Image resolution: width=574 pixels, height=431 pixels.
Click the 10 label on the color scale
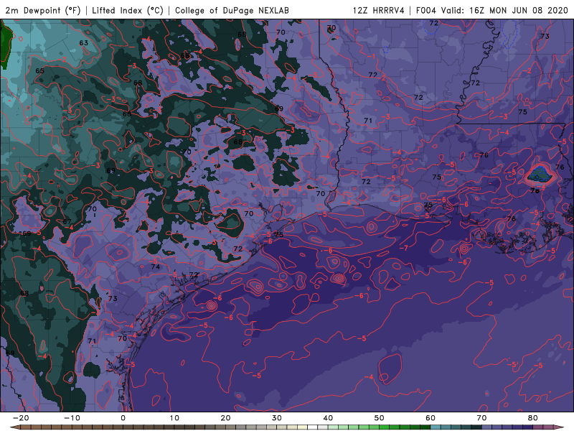[x=174, y=418]
